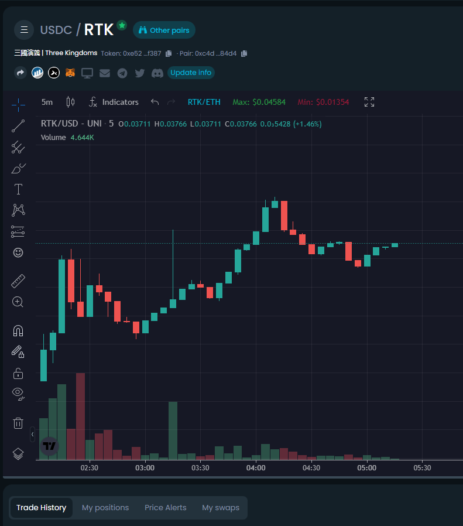This screenshot has width=463, height=526.
Task: Undo the last chart action
Action: pyautogui.click(x=155, y=102)
